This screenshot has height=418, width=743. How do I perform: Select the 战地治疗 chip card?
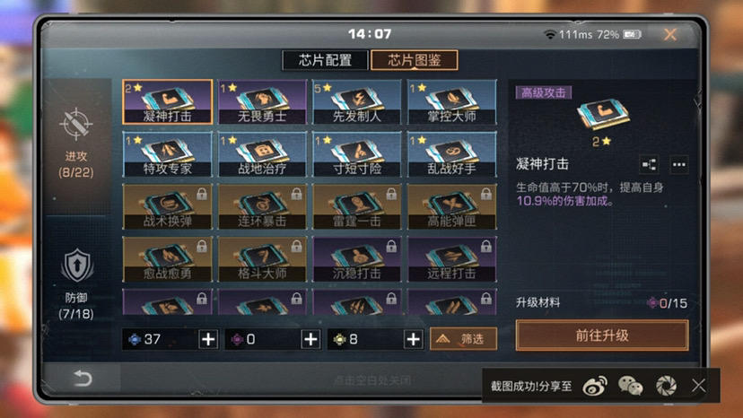point(262,154)
